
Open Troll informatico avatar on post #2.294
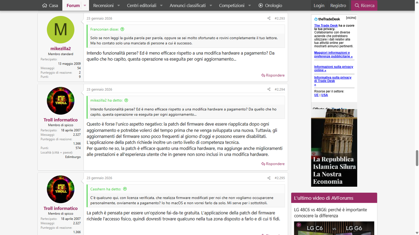pyautogui.click(x=61, y=101)
